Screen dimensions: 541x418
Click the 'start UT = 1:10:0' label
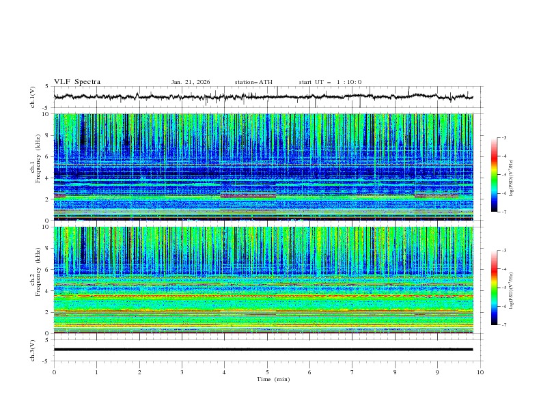(x=330, y=82)
